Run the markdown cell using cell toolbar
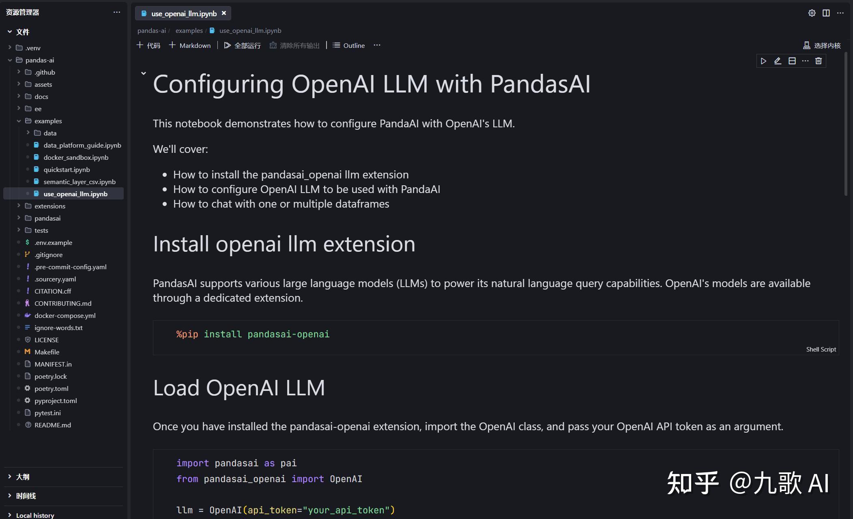 (x=764, y=61)
